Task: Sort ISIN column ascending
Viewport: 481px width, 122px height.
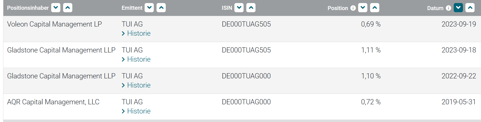Action: (251, 8)
